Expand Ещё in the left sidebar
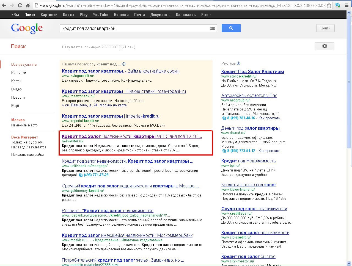The height and width of the screenshot is (266, 352). [x=15, y=106]
